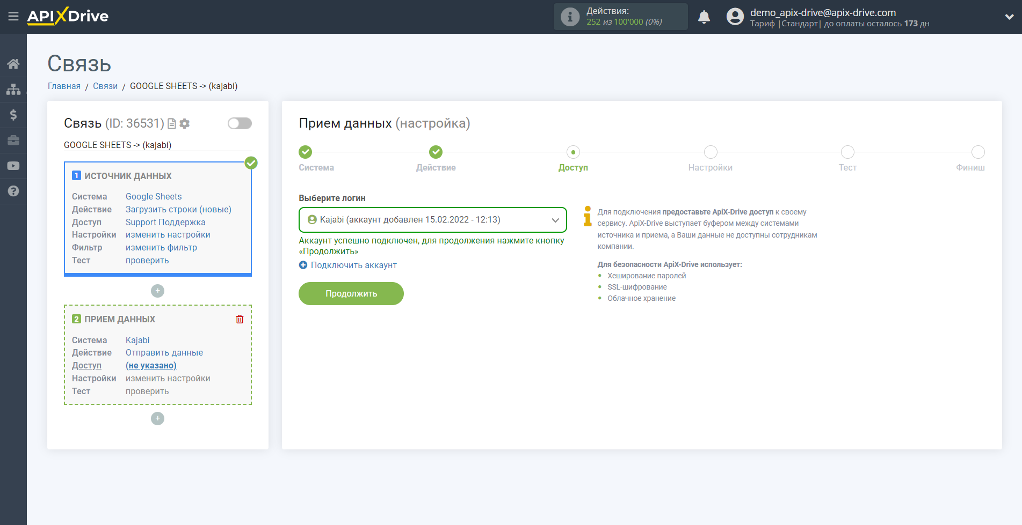
Task: Add step with plus below ПРИЕМ ДАННЫХ block
Action: point(157,418)
